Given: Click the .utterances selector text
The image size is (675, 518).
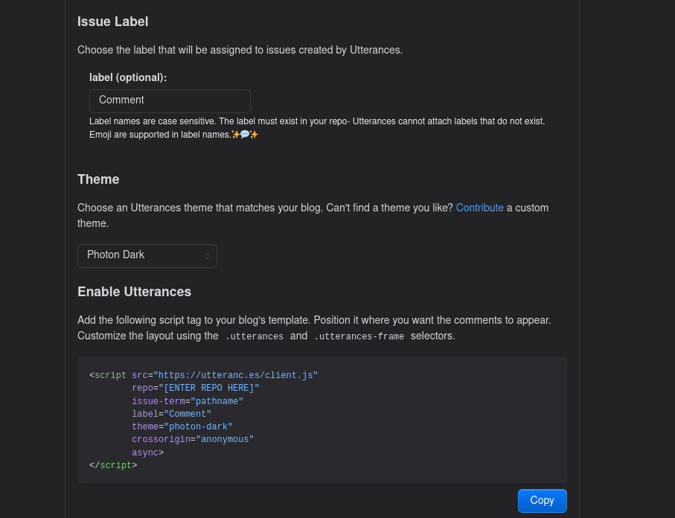Looking at the screenshot, I should pyautogui.click(x=254, y=336).
